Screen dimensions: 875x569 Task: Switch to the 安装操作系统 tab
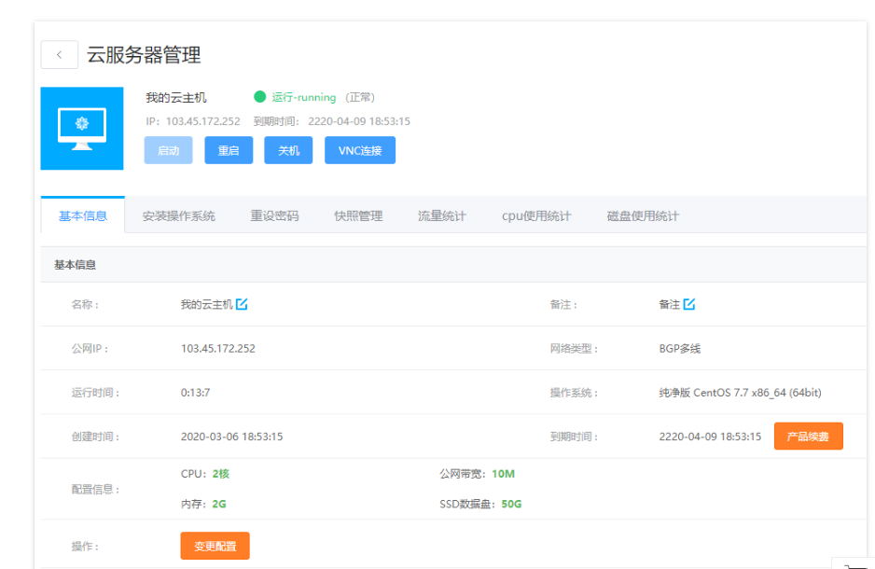(178, 216)
